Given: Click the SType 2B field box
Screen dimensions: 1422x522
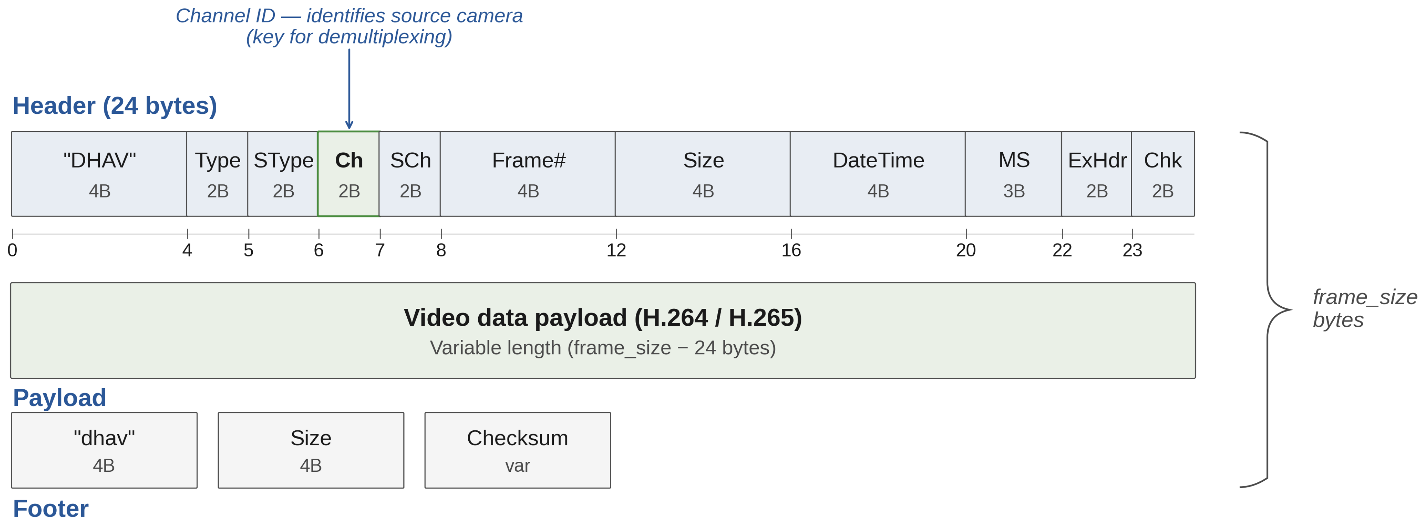Looking at the screenshot, I should pos(283,173).
